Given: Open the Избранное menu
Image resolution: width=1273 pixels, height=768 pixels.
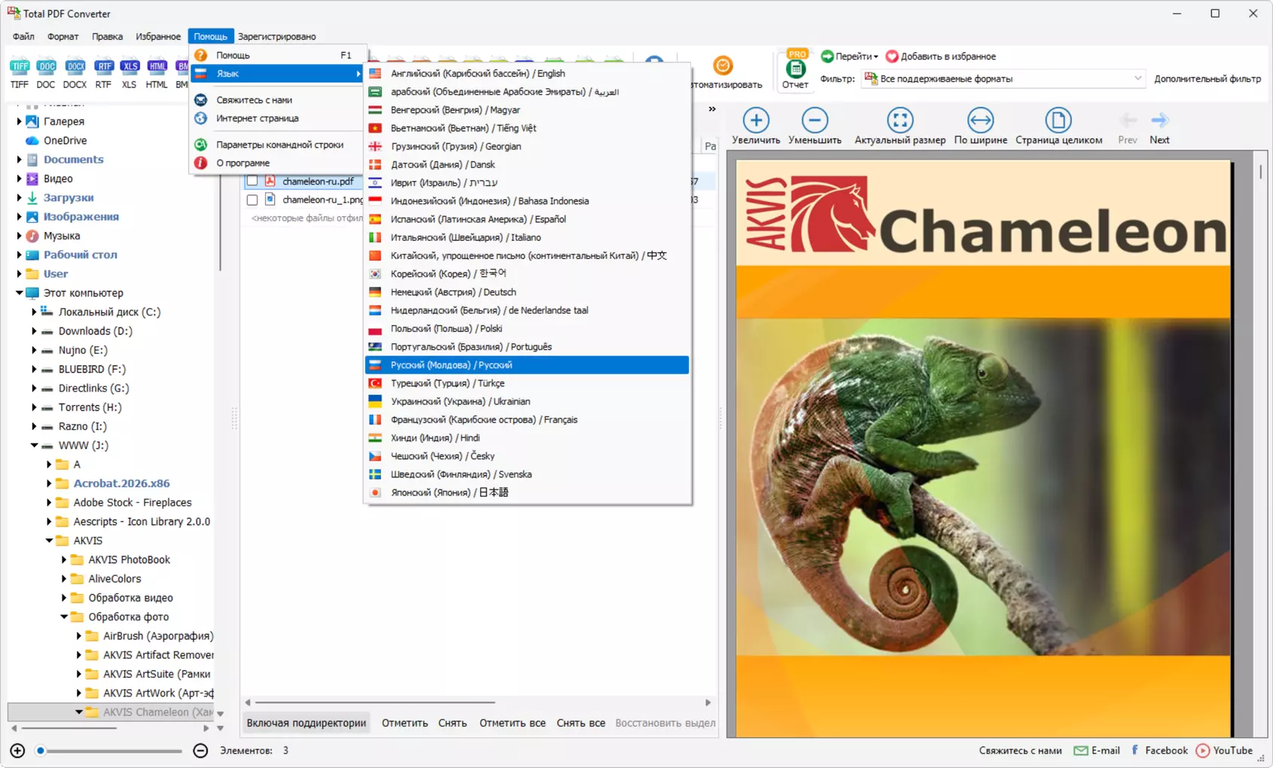Looking at the screenshot, I should 158,36.
